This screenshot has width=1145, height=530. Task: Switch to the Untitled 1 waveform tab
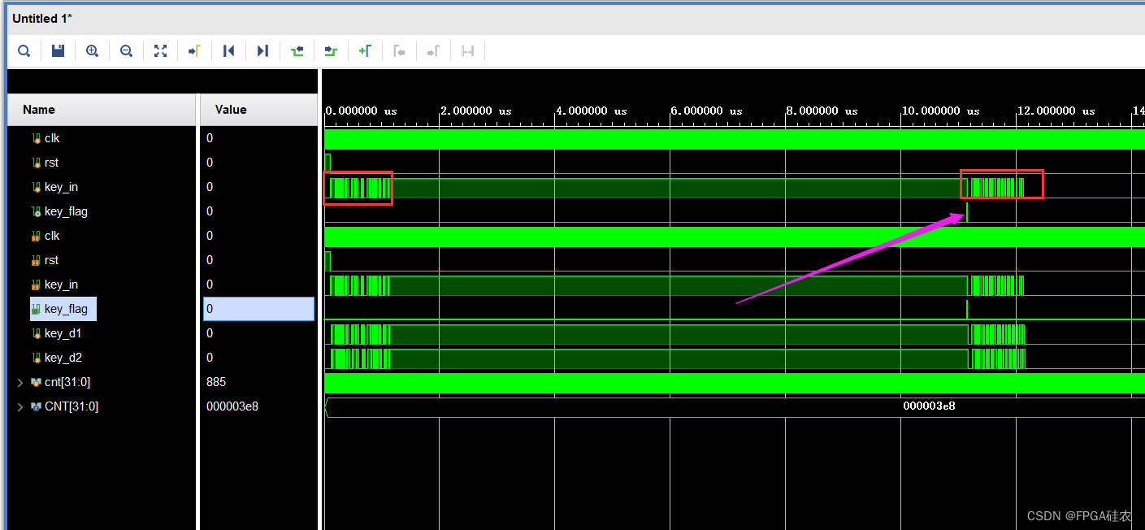point(41,18)
